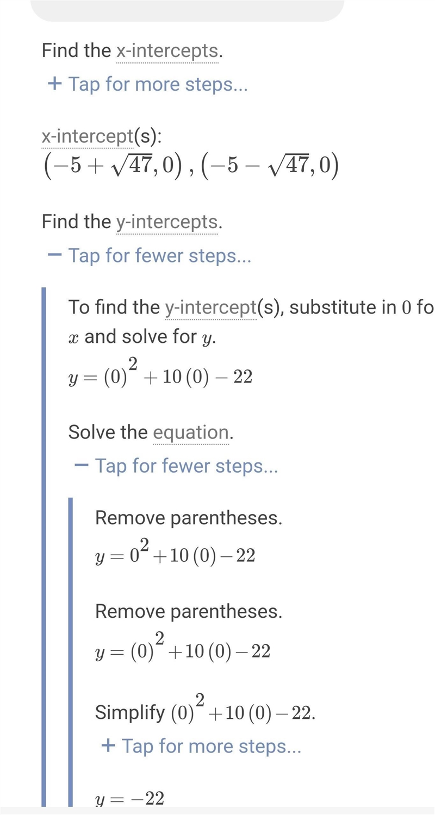Open the underlined x-intercepts glossary link

pyautogui.click(x=167, y=51)
